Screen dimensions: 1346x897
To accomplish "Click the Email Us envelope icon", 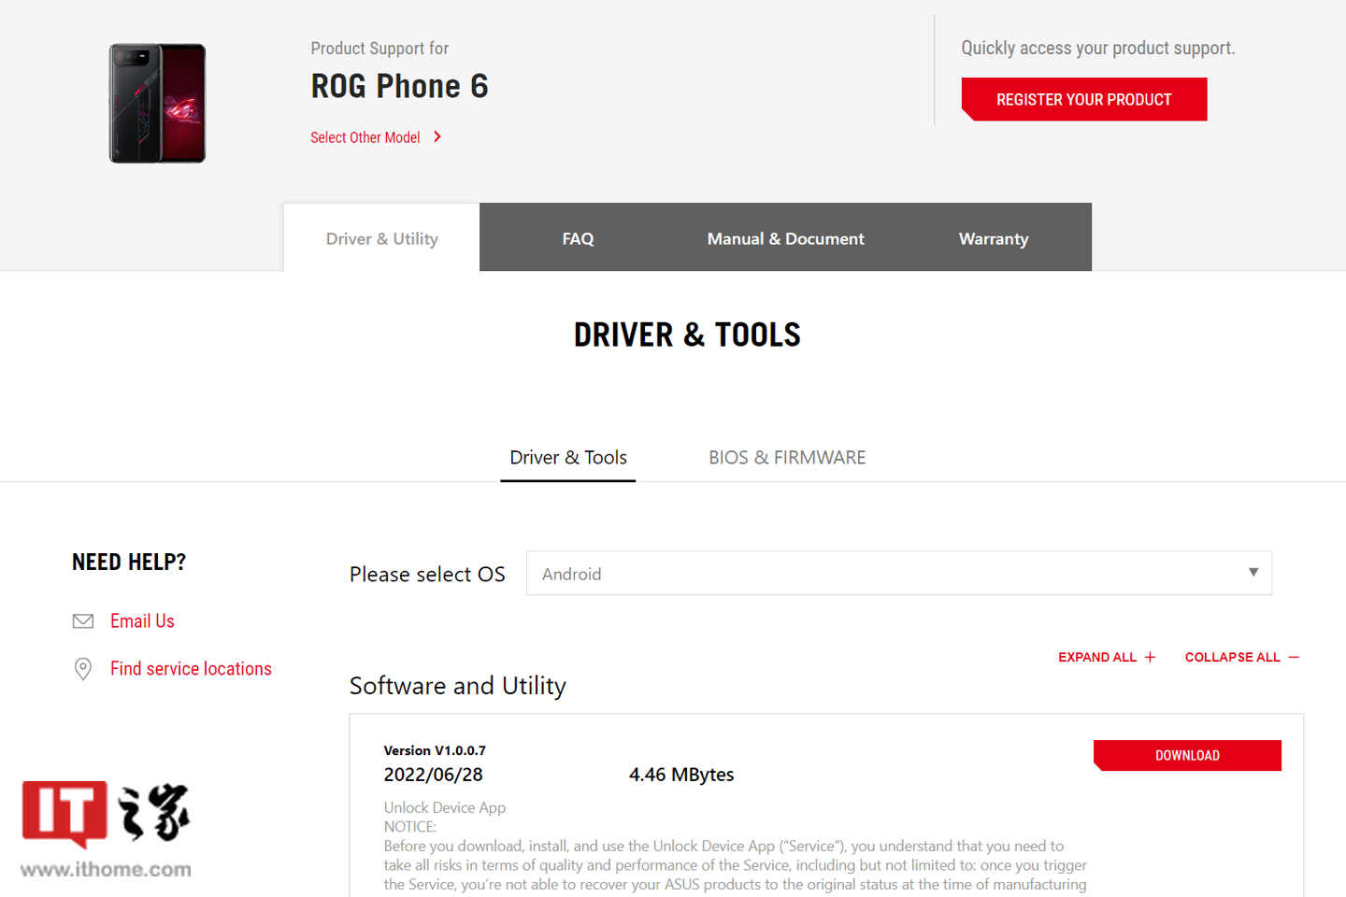I will point(83,620).
